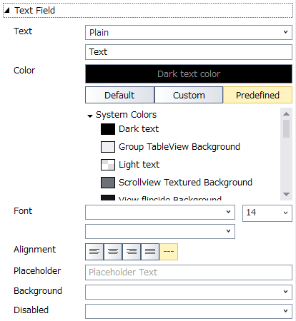The height and width of the screenshot is (321, 296).
Task: Open the Background dropdown
Action: coord(189,292)
